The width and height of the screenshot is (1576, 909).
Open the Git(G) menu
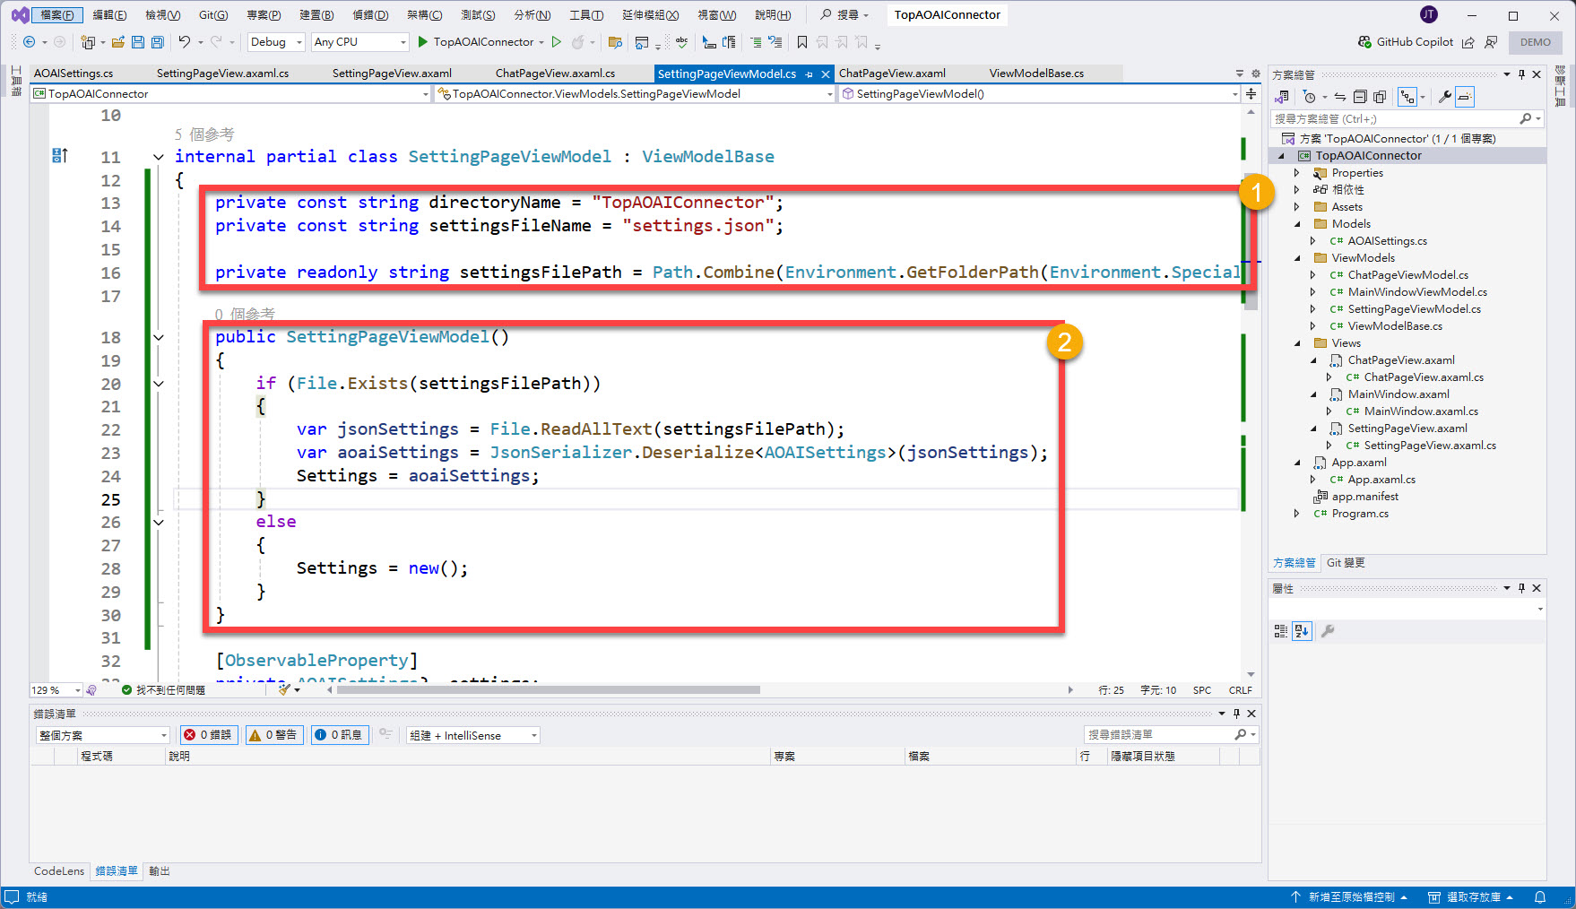213,15
